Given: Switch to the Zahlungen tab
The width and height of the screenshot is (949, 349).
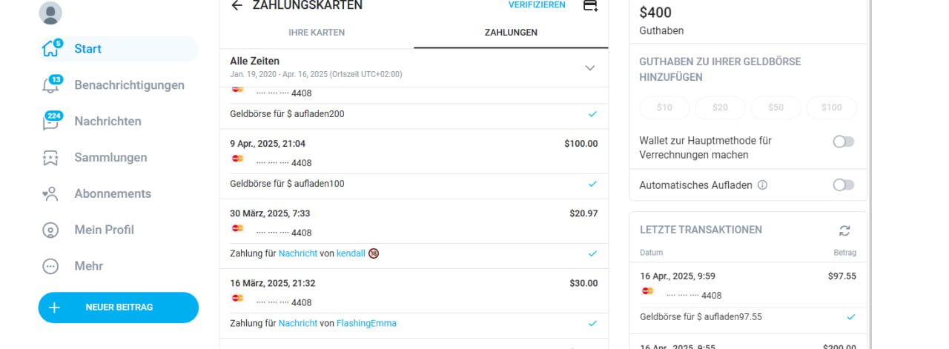Looking at the screenshot, I should pyautogui.click(x=511, y=33).
